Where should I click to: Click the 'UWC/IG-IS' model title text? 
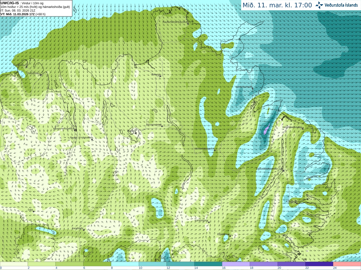tap(10, 3)
